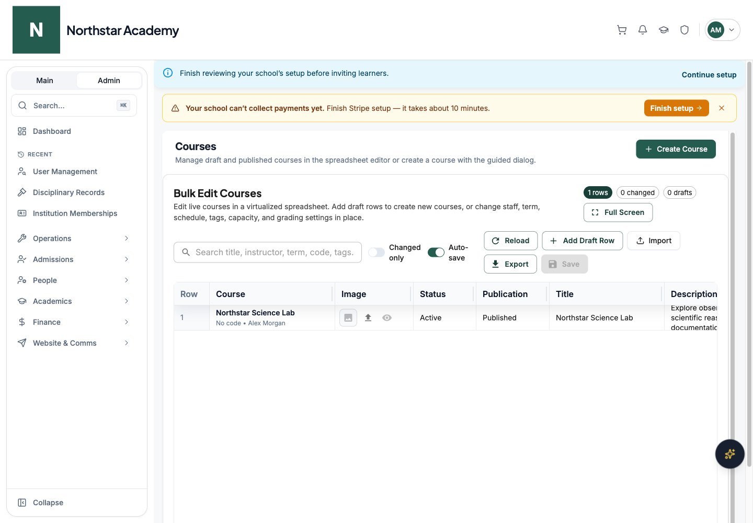Click the Create Course button

tap(676, 149)
